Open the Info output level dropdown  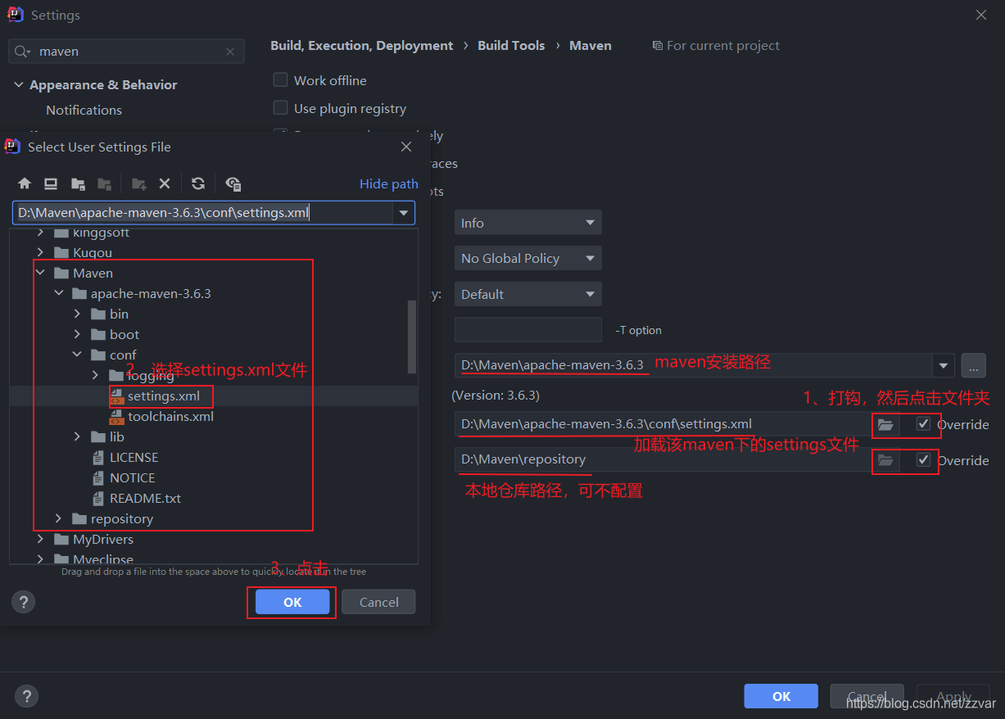(x=527, y=223)
